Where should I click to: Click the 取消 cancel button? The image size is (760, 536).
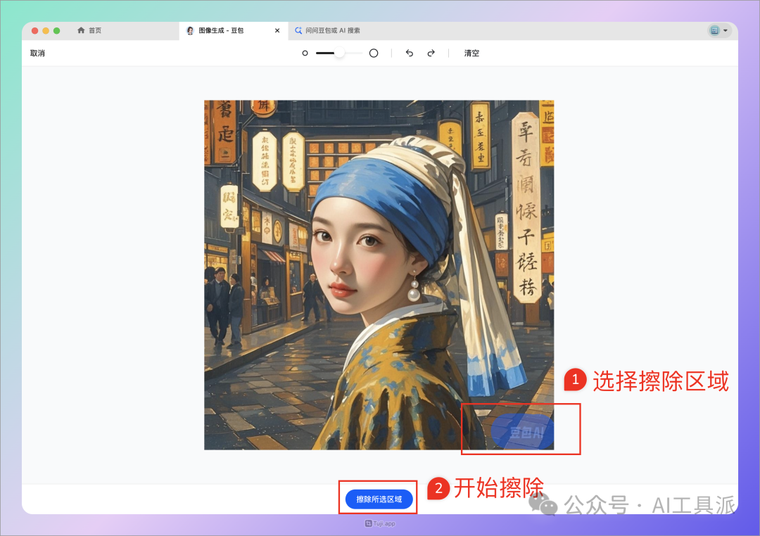(x=37, y=53)
